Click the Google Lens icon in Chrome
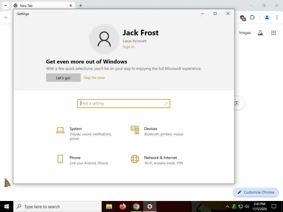Viewport: 283px width, 212px height. click(237, 103)
